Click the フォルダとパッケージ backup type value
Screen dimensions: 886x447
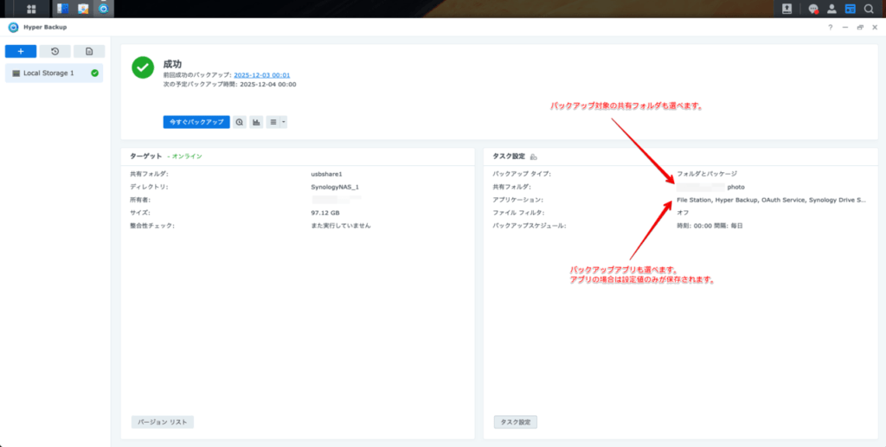coord(707,174)
